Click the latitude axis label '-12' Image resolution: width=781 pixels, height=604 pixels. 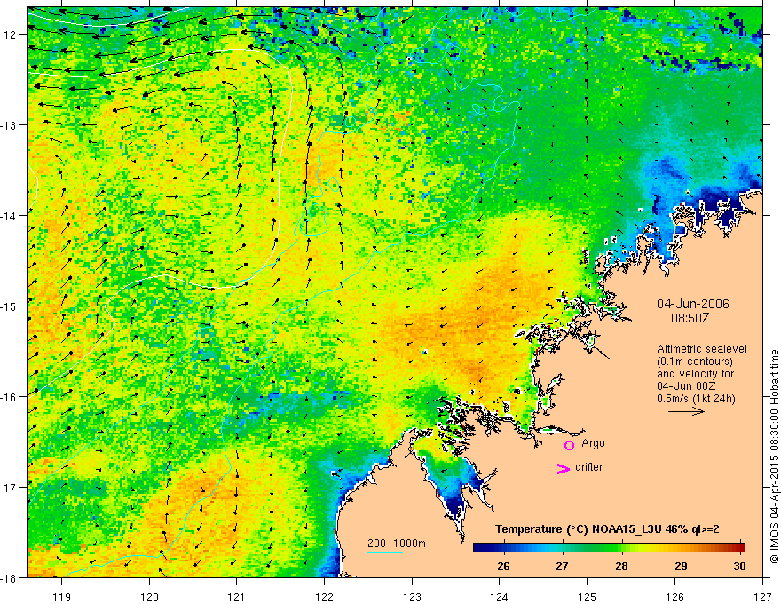10,35
